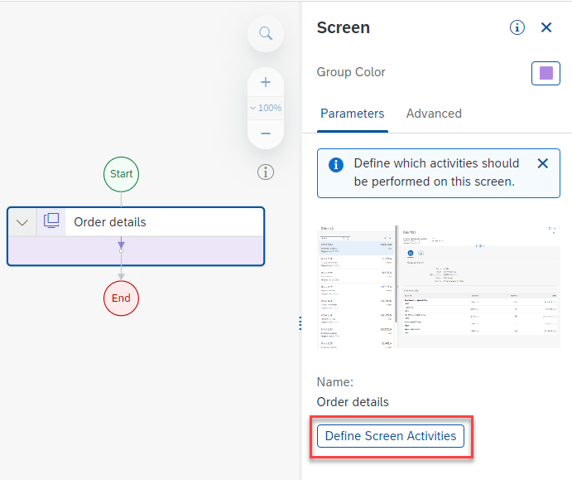Switch to the Parameters tab
The image size is (572, 480).
pos(353,114)
